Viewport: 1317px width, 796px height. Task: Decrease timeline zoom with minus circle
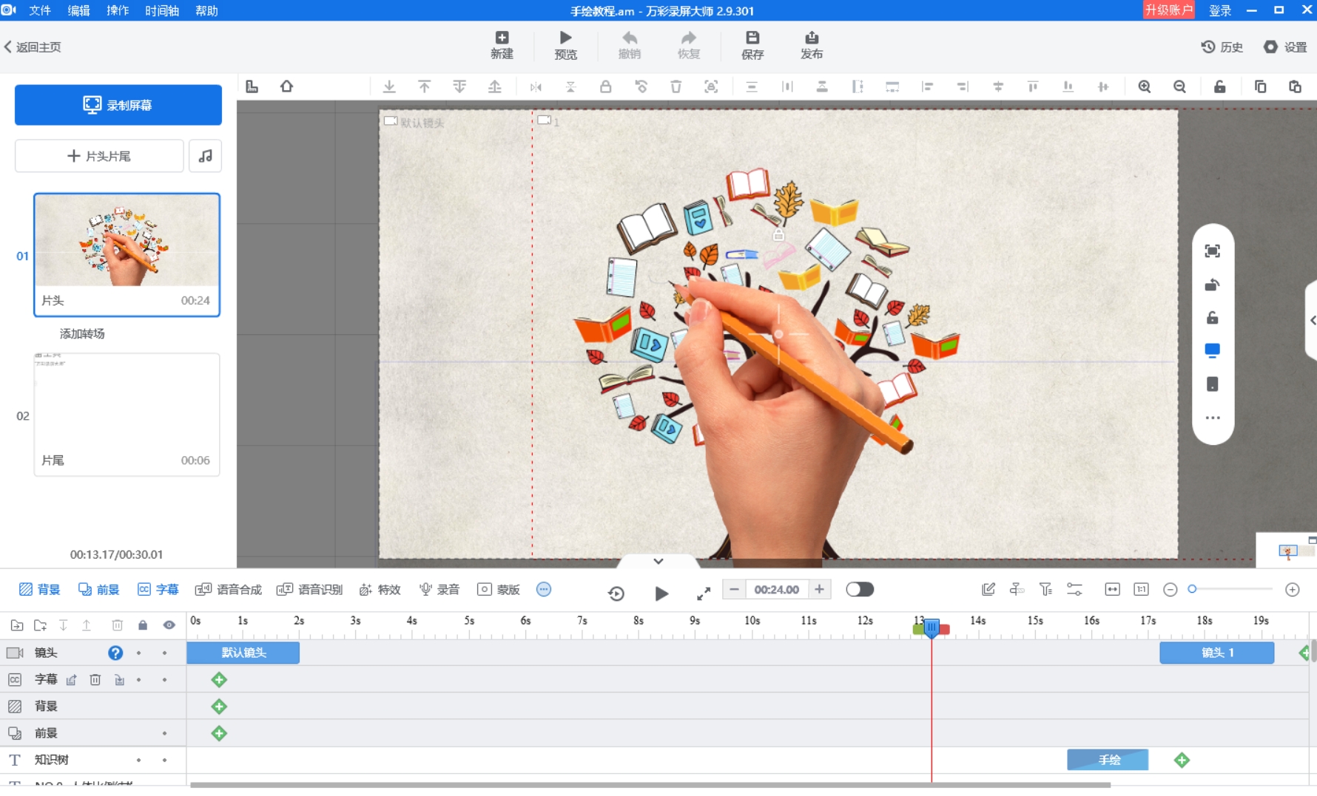[1170, 589]
